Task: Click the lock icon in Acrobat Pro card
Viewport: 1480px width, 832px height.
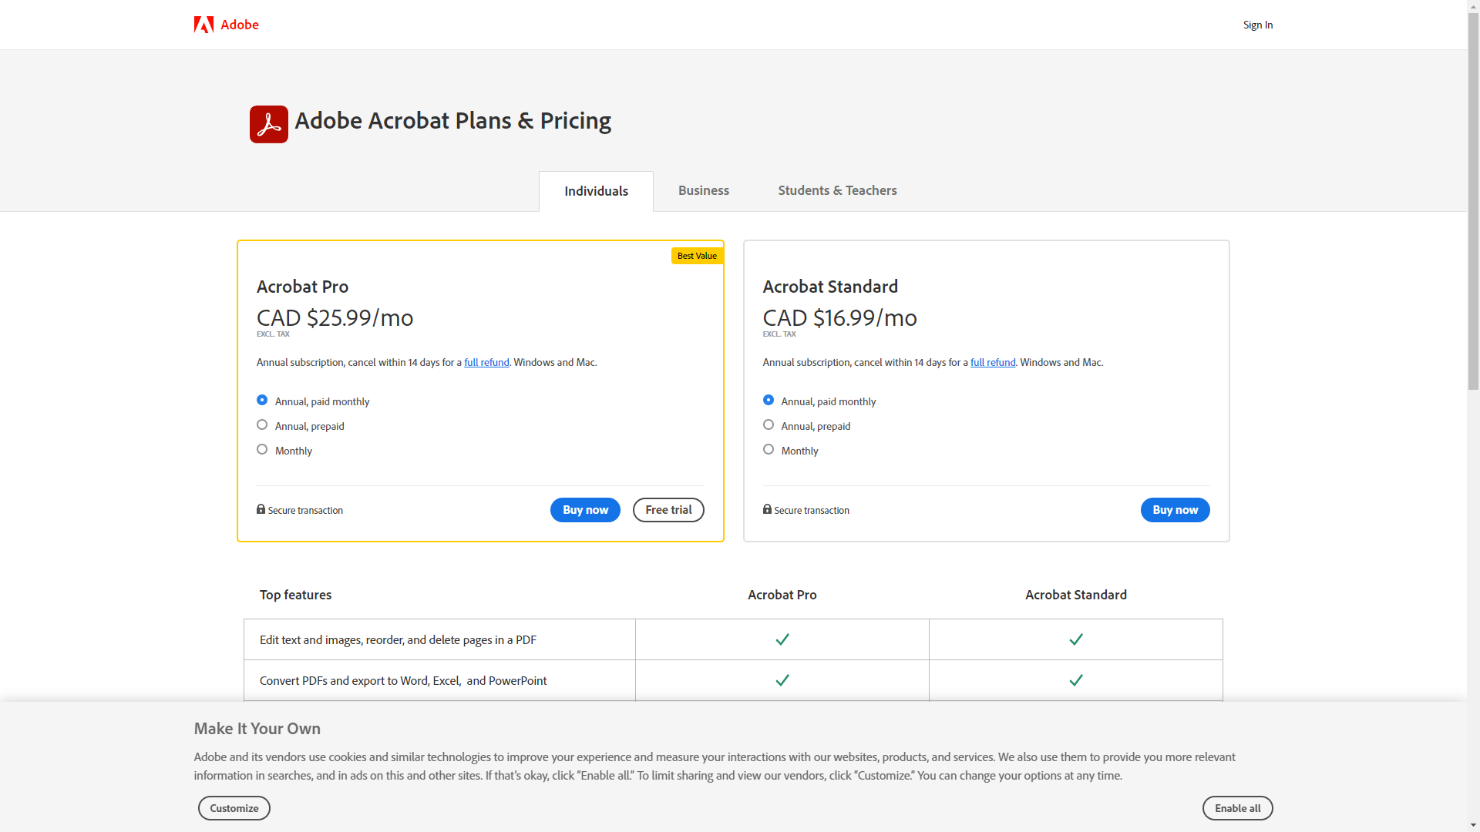Action: click(261, 509)
